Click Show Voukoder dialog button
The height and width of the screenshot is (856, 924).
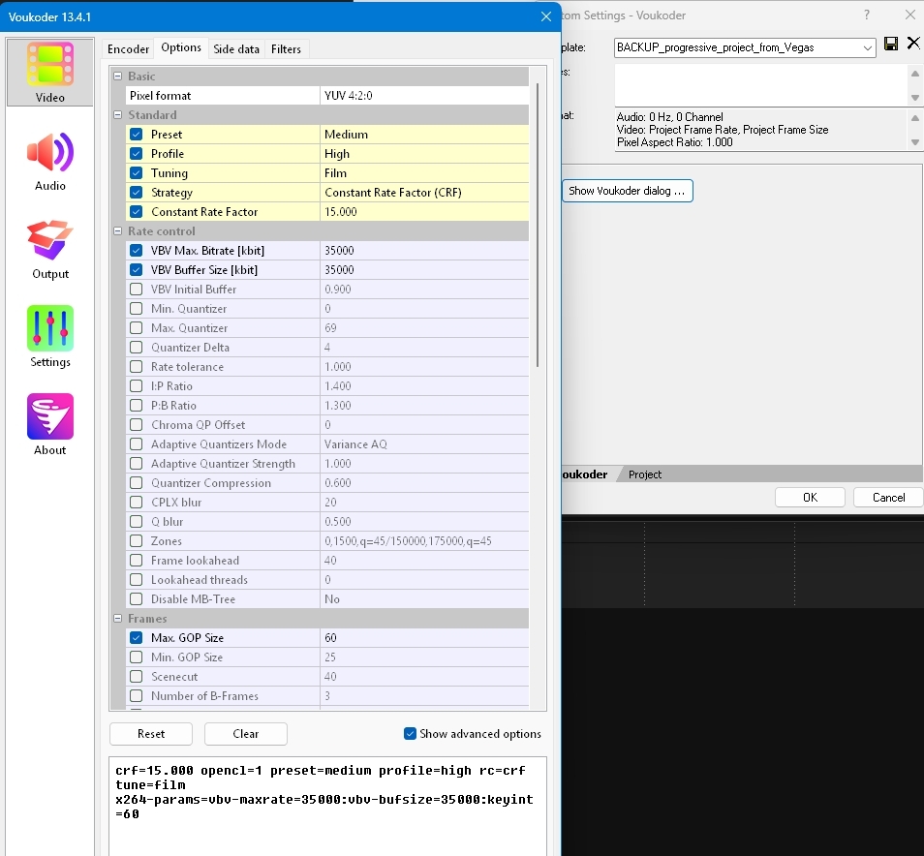(x=627, y=191)
